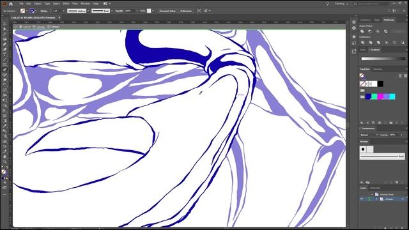Click the back arrow in isolation mode bar
409x230 pixels.
(15, 27)
